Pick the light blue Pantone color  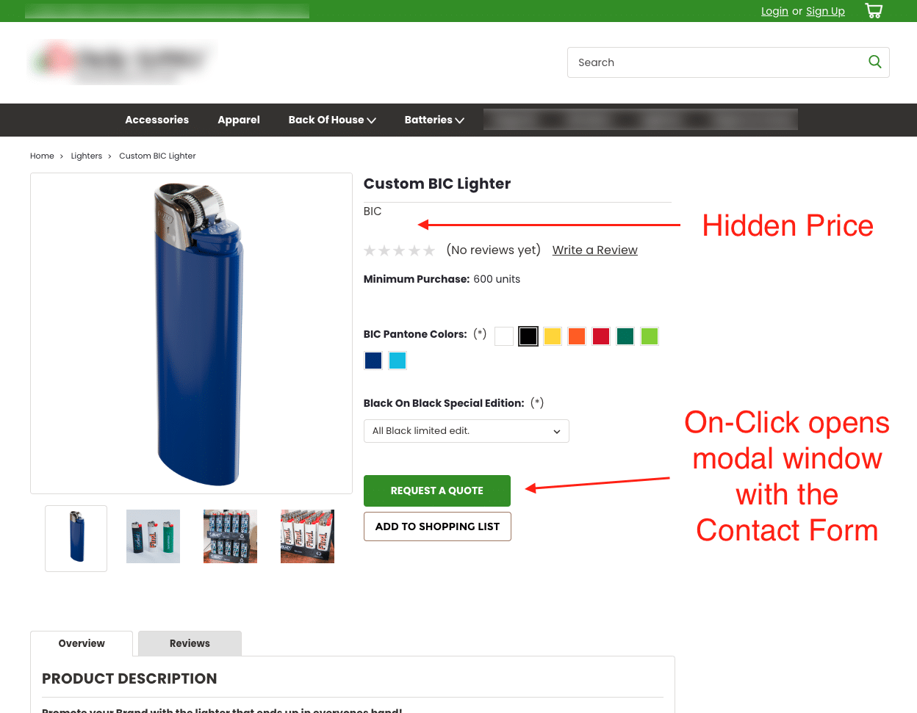(x=398, y=361)
